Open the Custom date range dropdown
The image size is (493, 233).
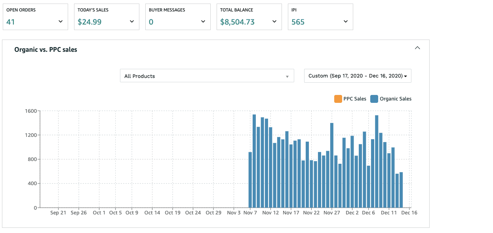coord(358,76)
